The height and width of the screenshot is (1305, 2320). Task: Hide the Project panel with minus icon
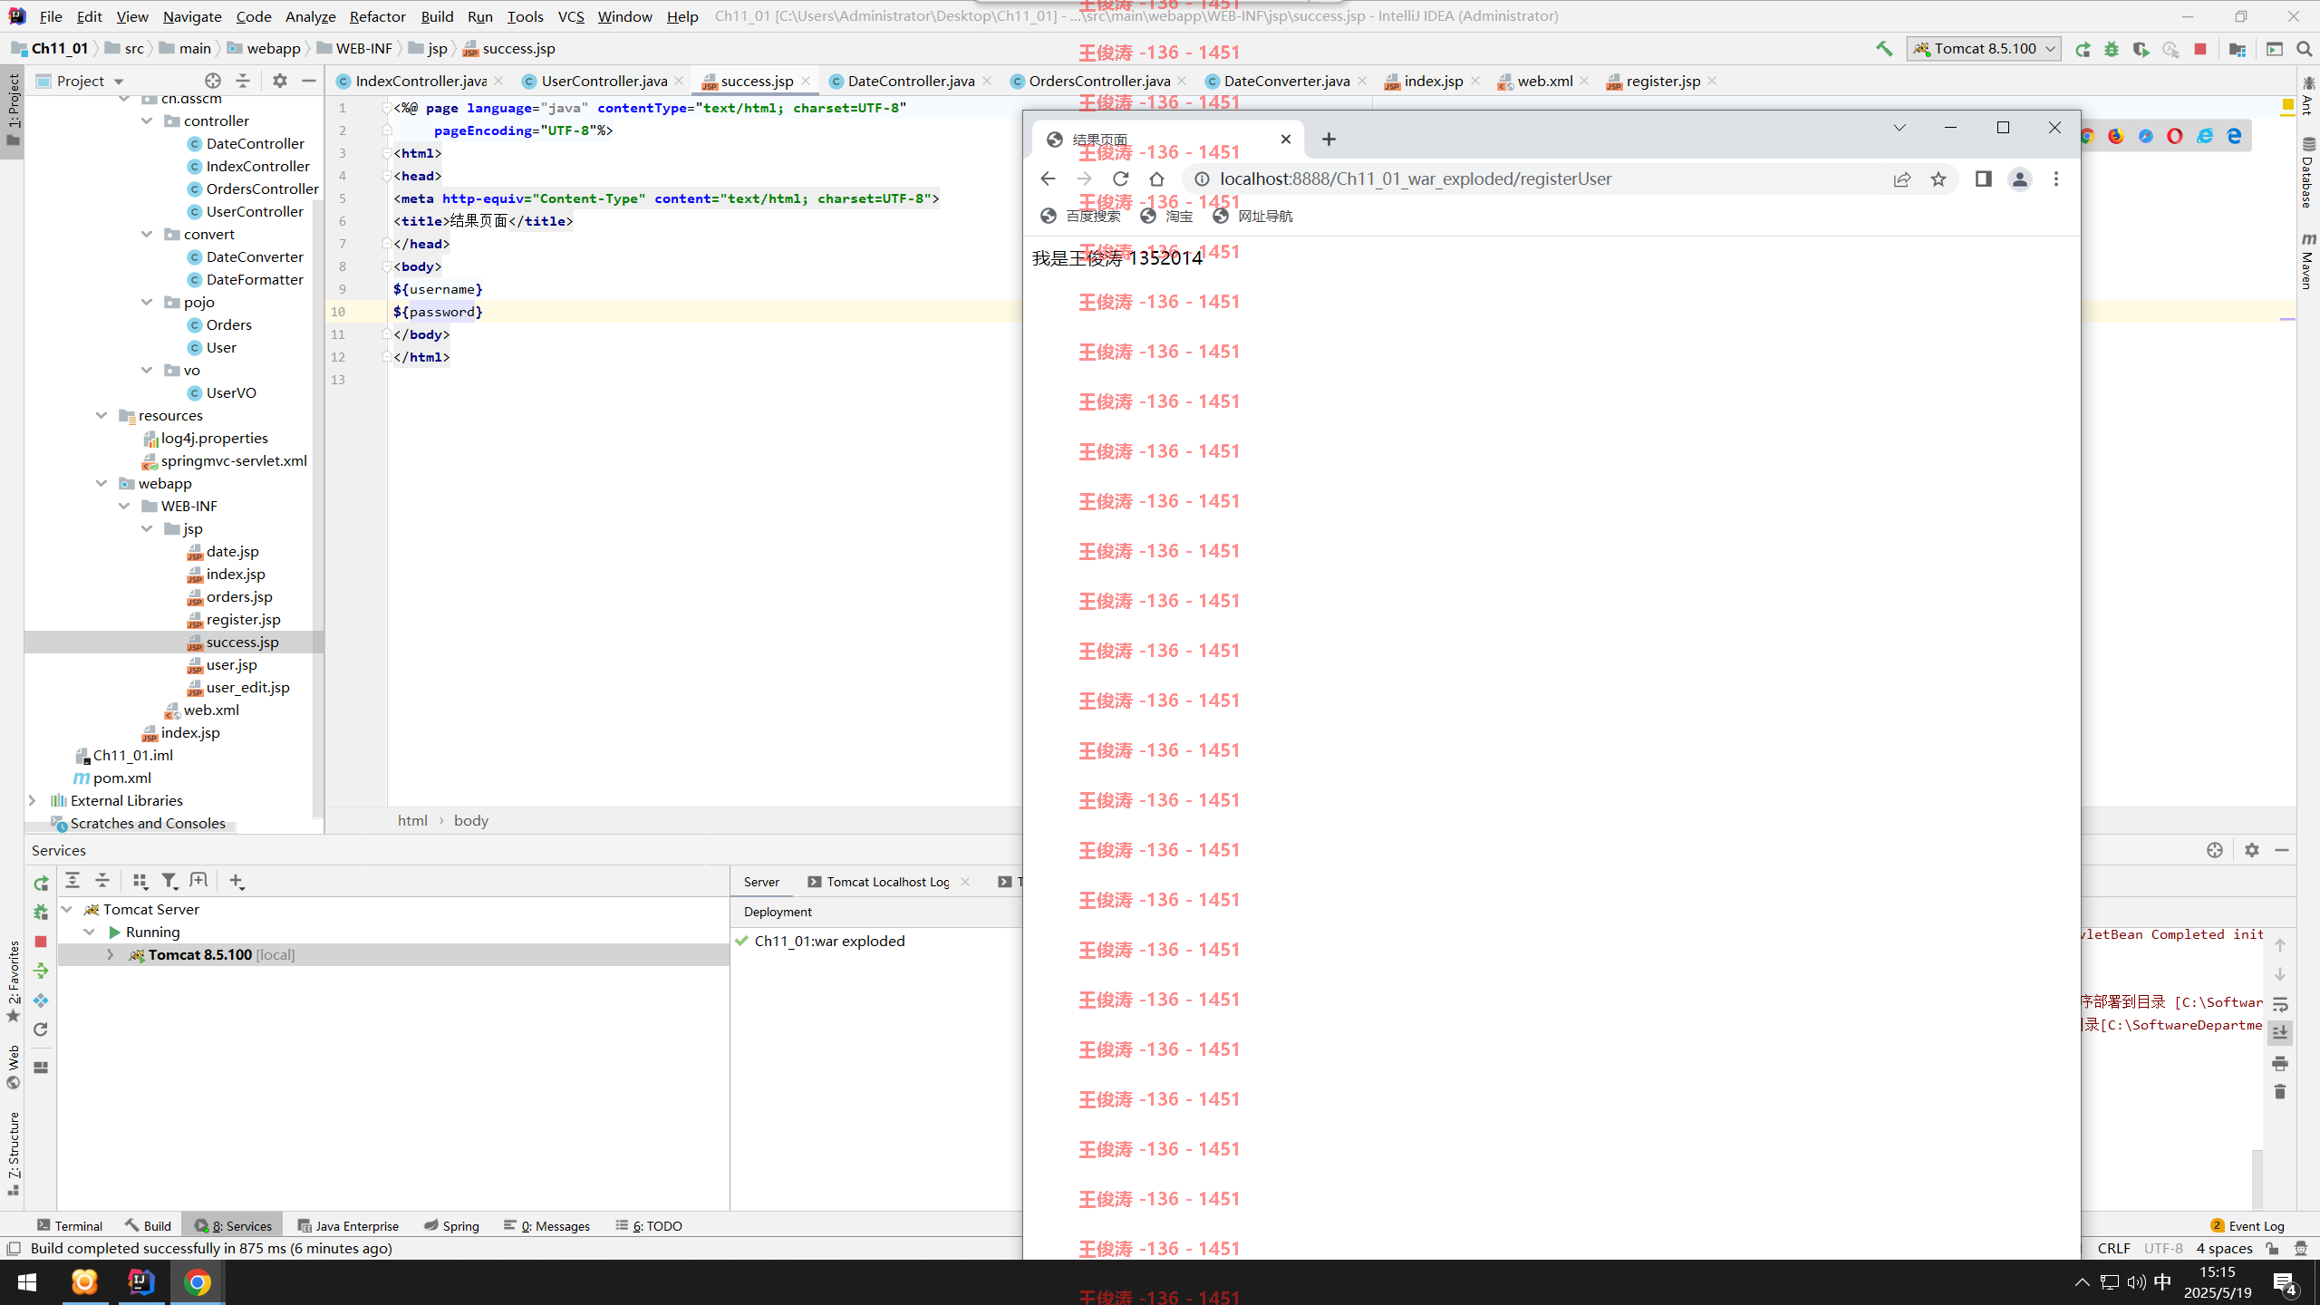[308, 81]
